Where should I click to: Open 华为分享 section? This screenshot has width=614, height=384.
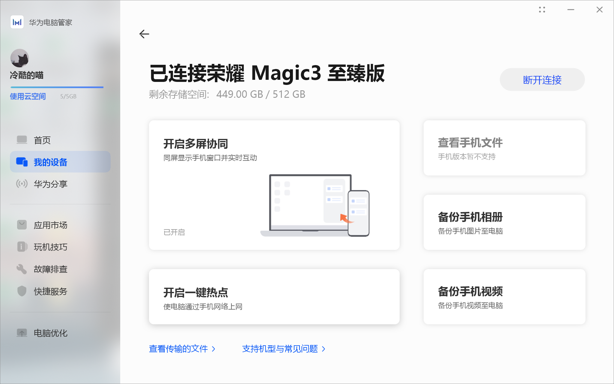tap(60, 184)
